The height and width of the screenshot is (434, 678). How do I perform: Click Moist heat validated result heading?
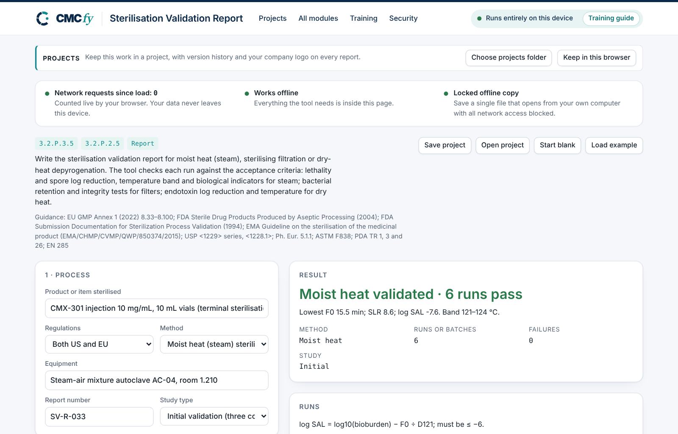(x=411, y=294)
